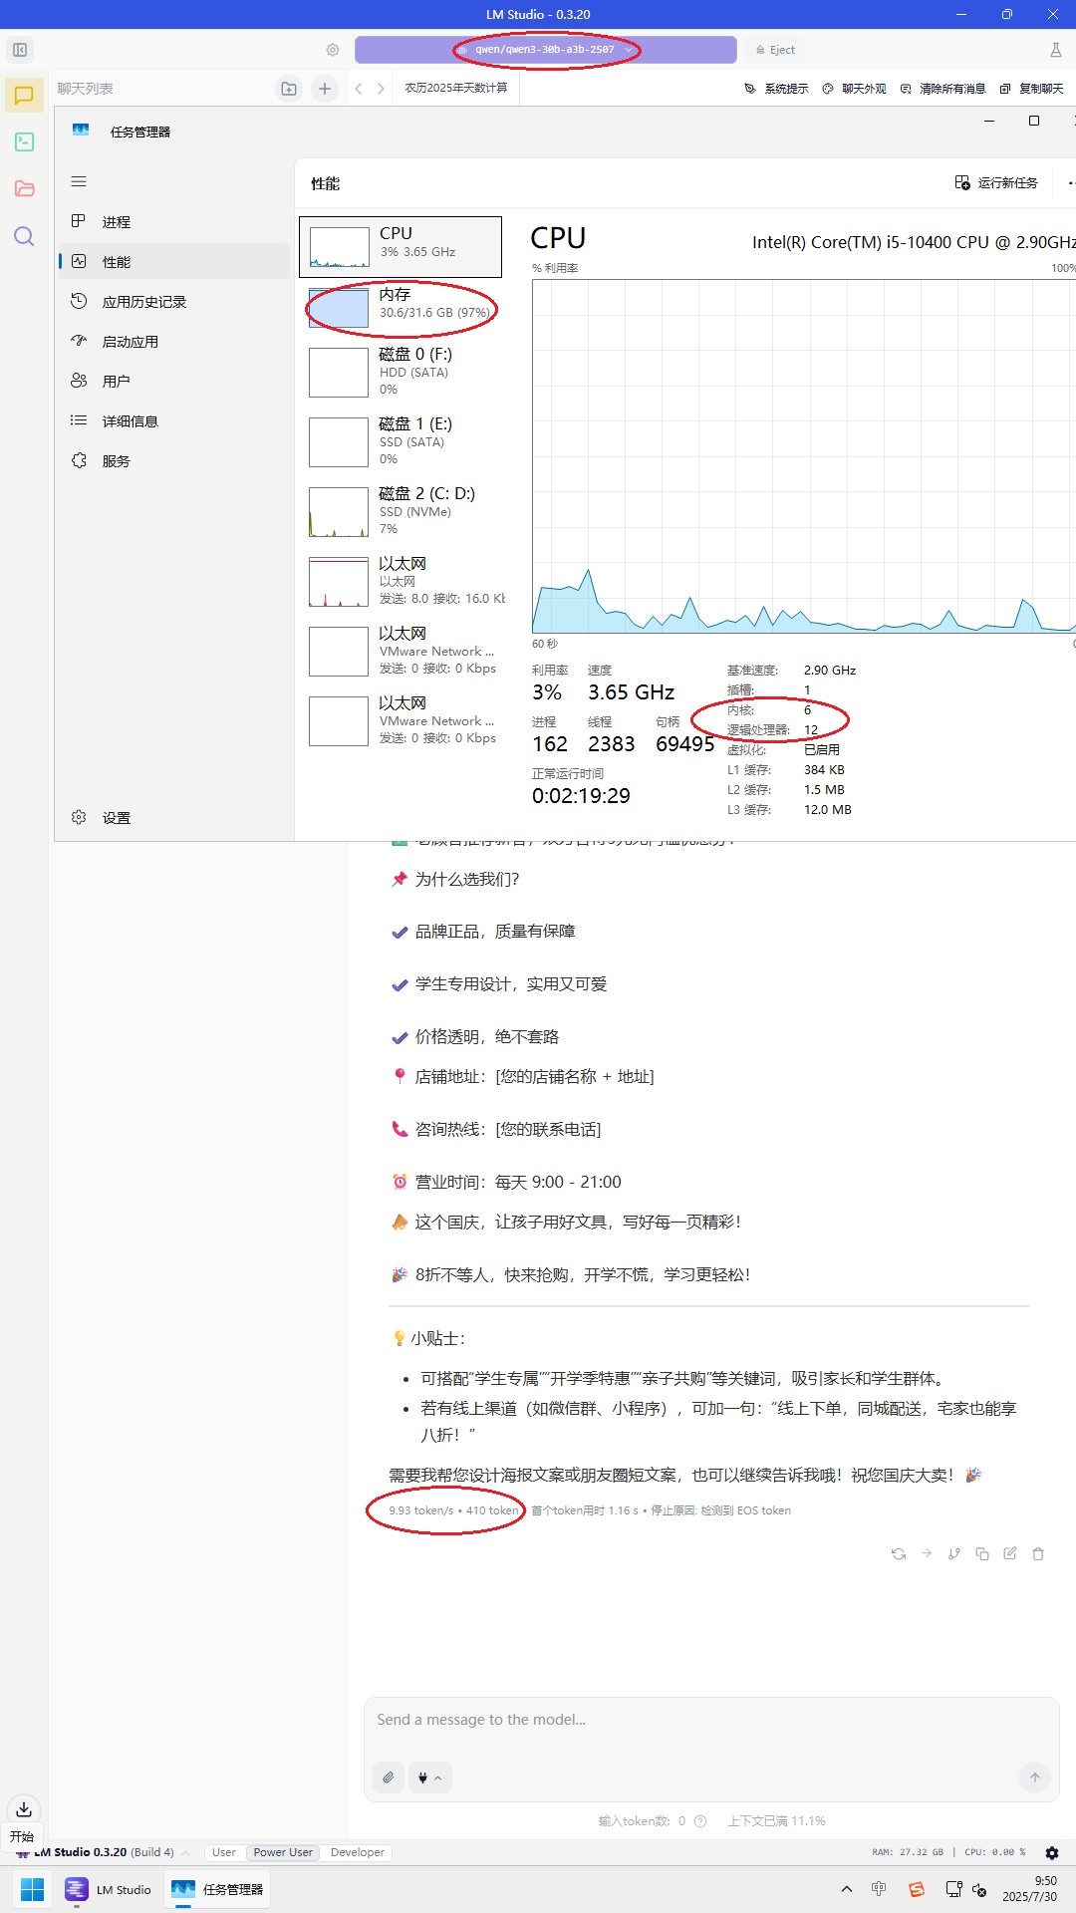
Task: Open the loaded model selector qwen3-30b-a3b-2507
Action: tap(546, 50)
